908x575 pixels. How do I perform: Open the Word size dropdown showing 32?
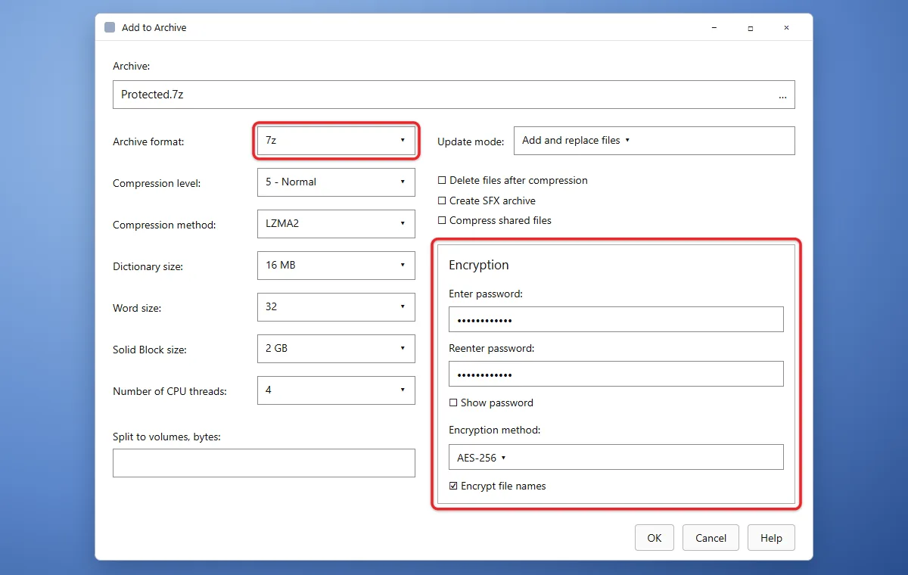336,307
